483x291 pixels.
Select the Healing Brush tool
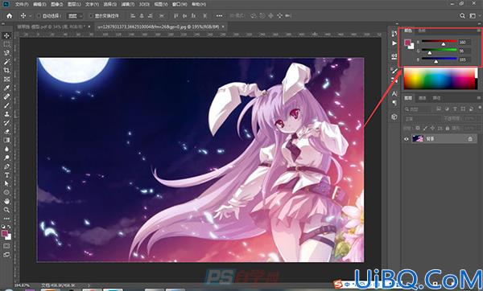click(6, 96)
